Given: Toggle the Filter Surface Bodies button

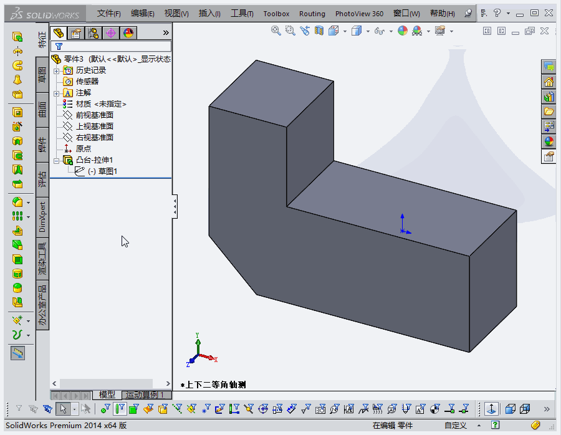Looking at the screenshot, I should click(x=148, y=409).
